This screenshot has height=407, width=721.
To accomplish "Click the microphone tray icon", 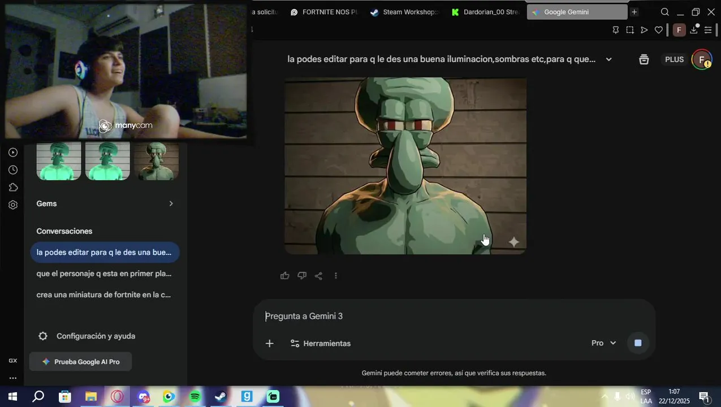I will 618,397.
